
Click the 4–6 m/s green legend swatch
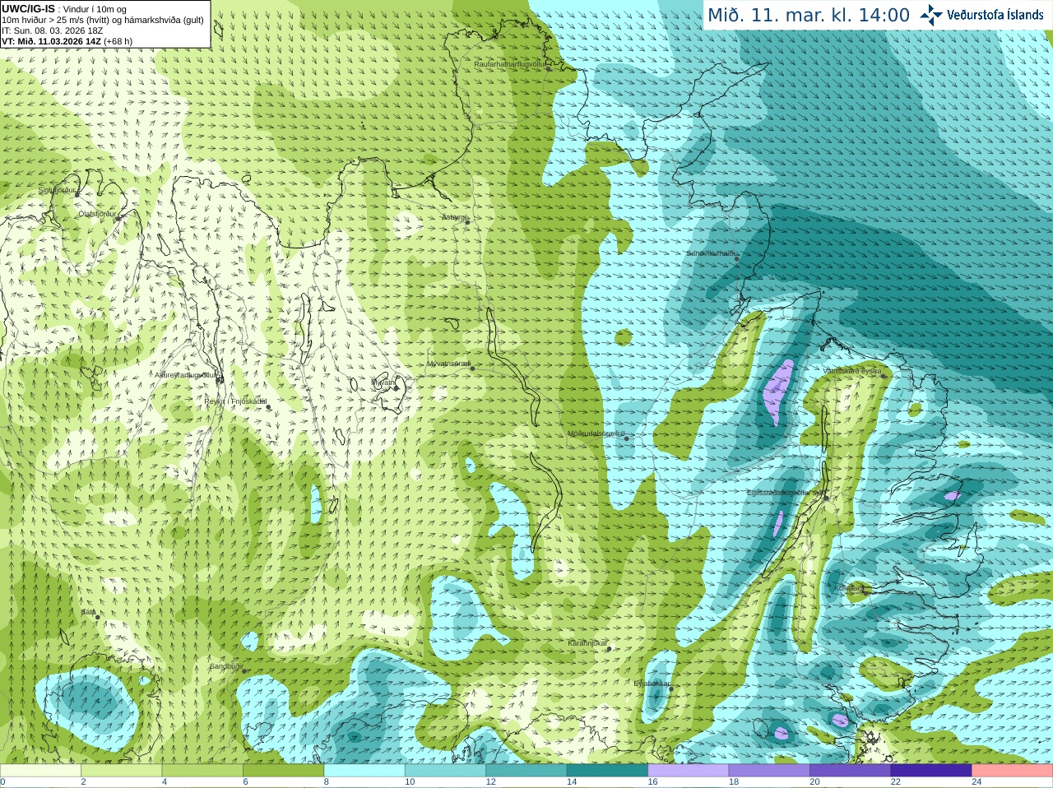(x=202, y=771)
